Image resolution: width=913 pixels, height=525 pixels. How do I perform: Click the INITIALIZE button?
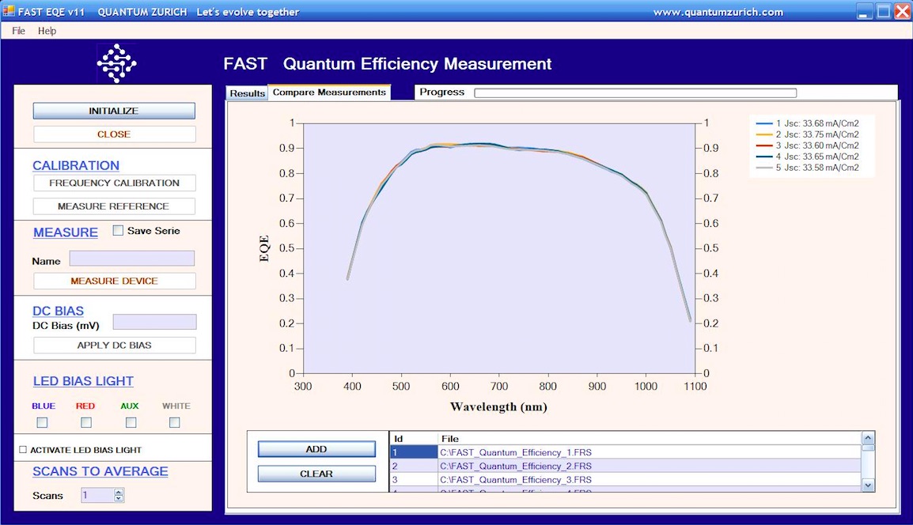(113, 111)
